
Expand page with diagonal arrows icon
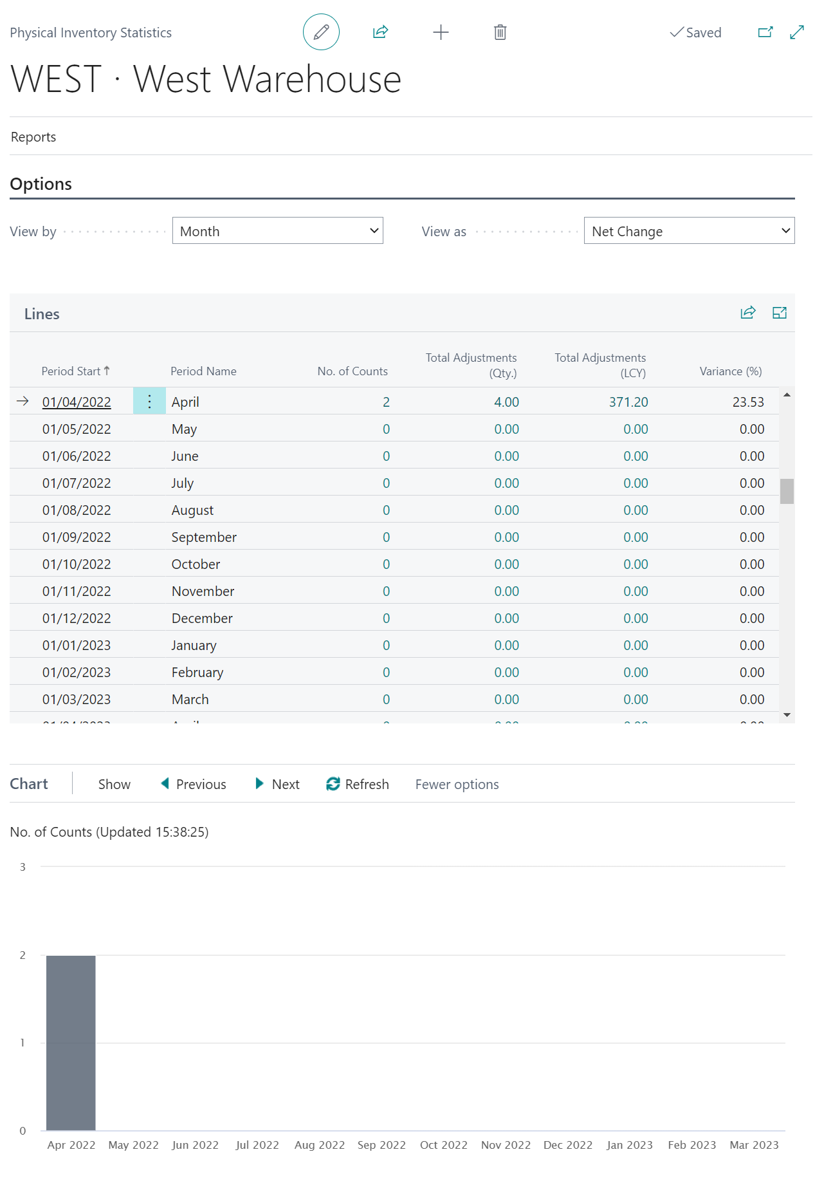pos(796,32)
